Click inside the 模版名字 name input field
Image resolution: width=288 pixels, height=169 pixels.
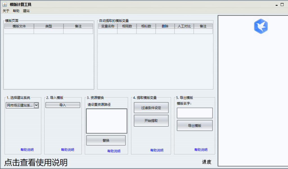[194, 113]
